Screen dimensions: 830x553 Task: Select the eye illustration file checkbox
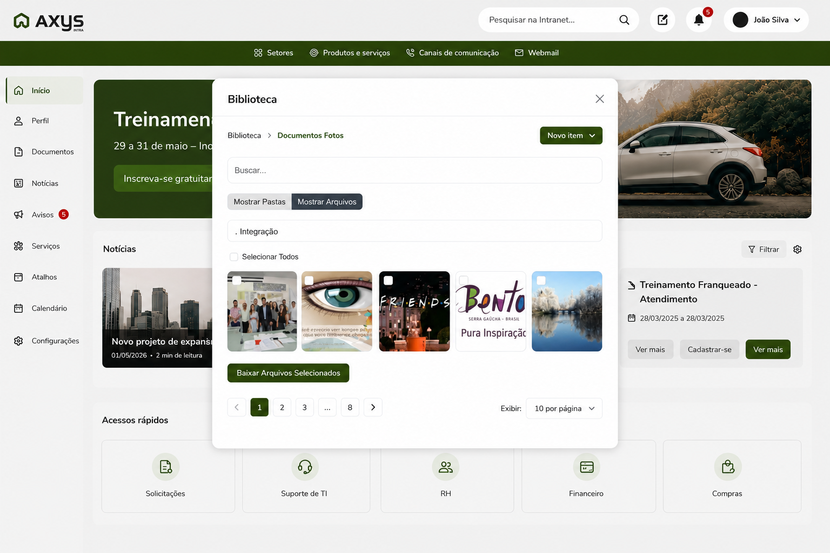click(309, 280)
